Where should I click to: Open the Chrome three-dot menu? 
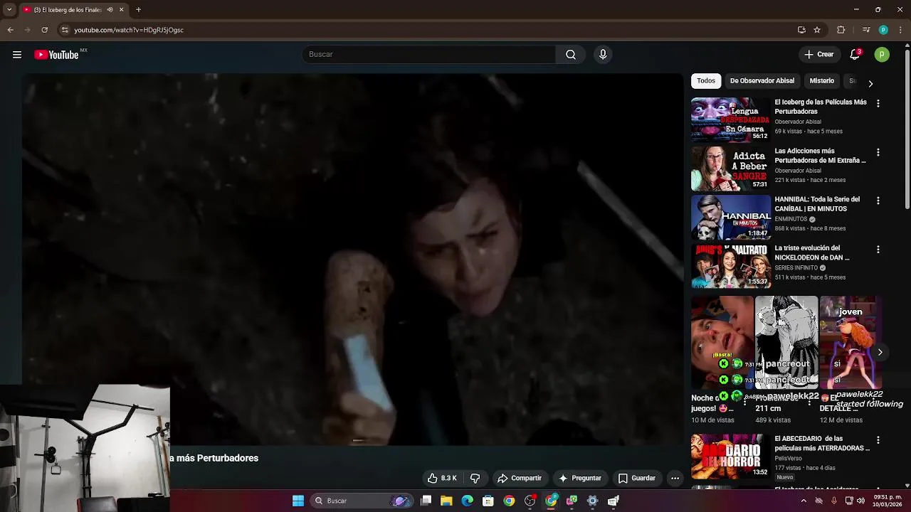coord(900,30)
